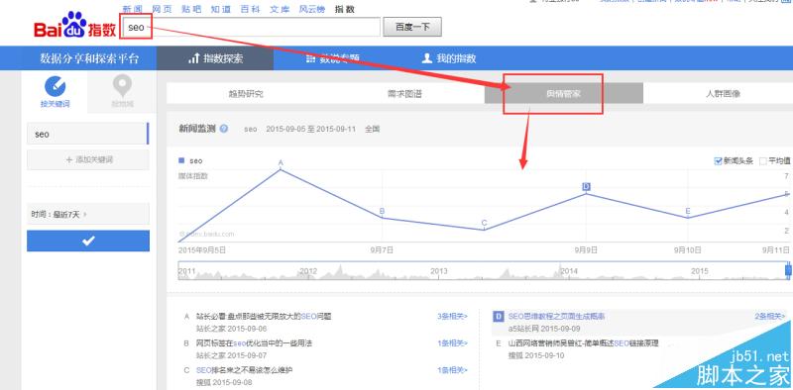Click the 1条相关> link for headline C
Screen dimensions: 793x390
[x=453, y=370]
